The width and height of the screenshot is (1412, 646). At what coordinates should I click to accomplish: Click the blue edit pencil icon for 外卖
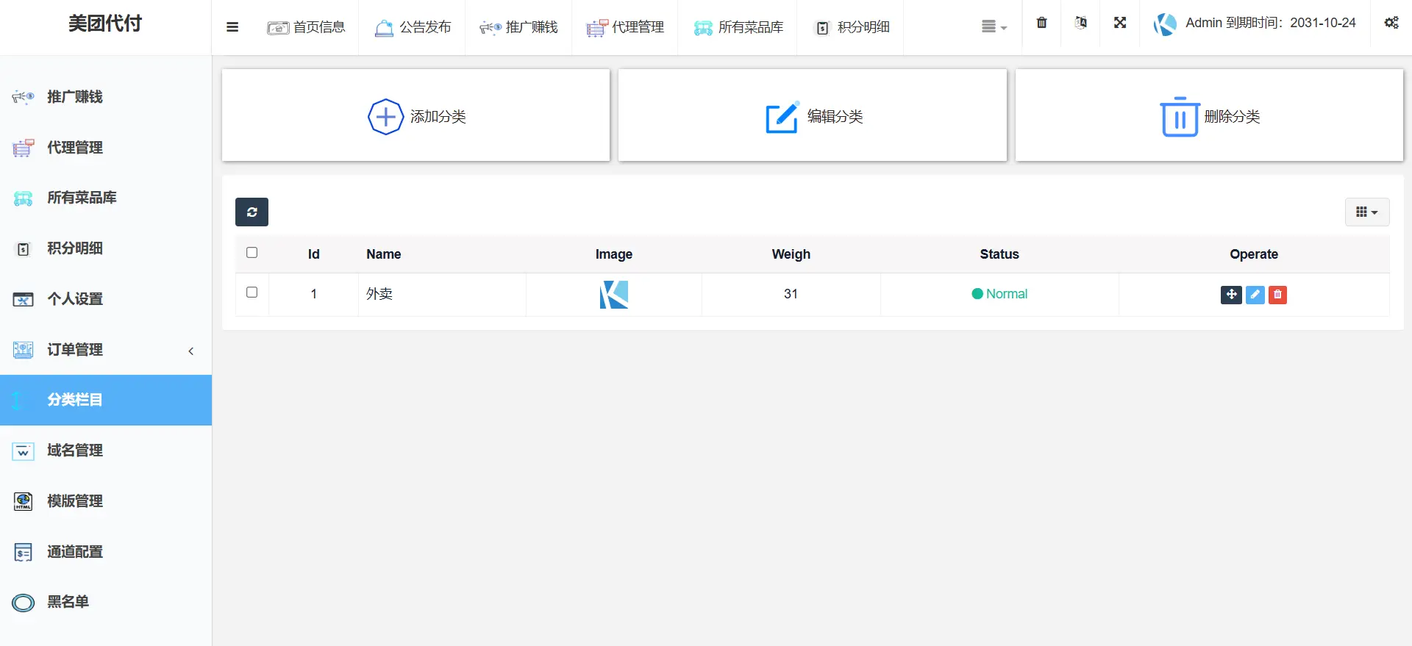[1255, 295]
